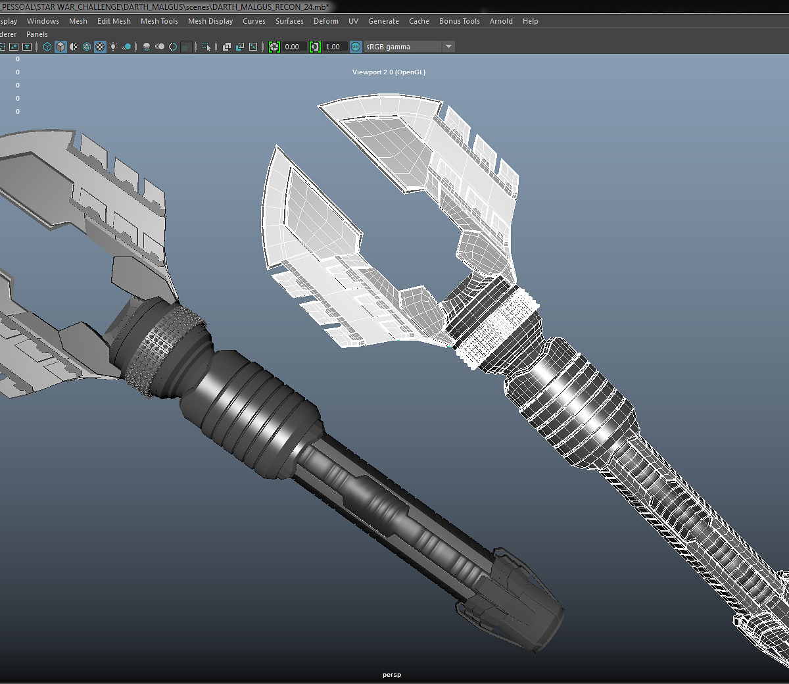Click the sRGB gamma dropdown arrow
Viewport: 789px width, 684px height.
(x=448, y=47)
